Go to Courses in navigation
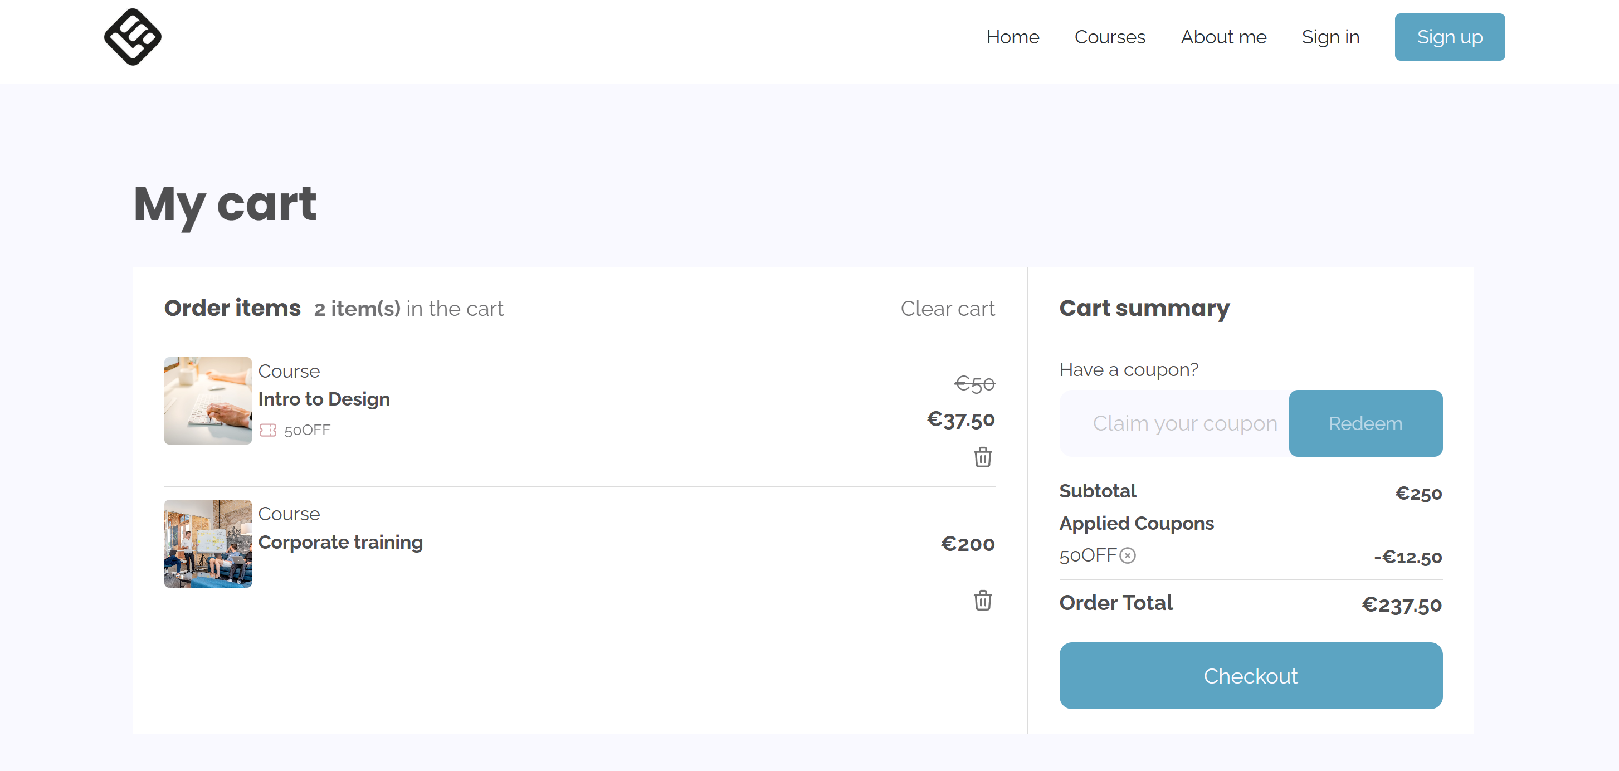Viewport: 1619px width, 771px height. tap(1109, 37)
